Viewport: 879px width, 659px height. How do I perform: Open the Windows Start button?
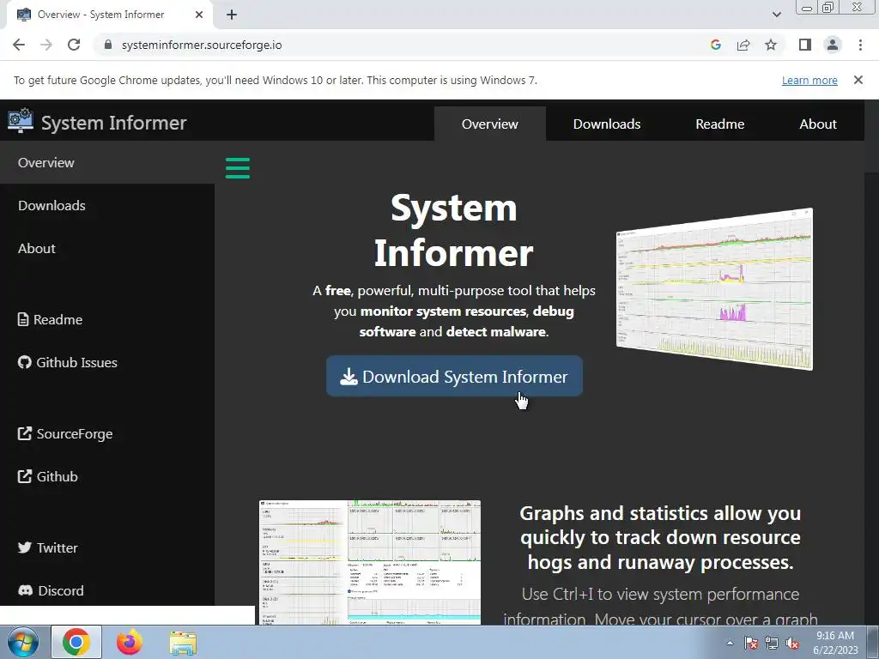23,642
